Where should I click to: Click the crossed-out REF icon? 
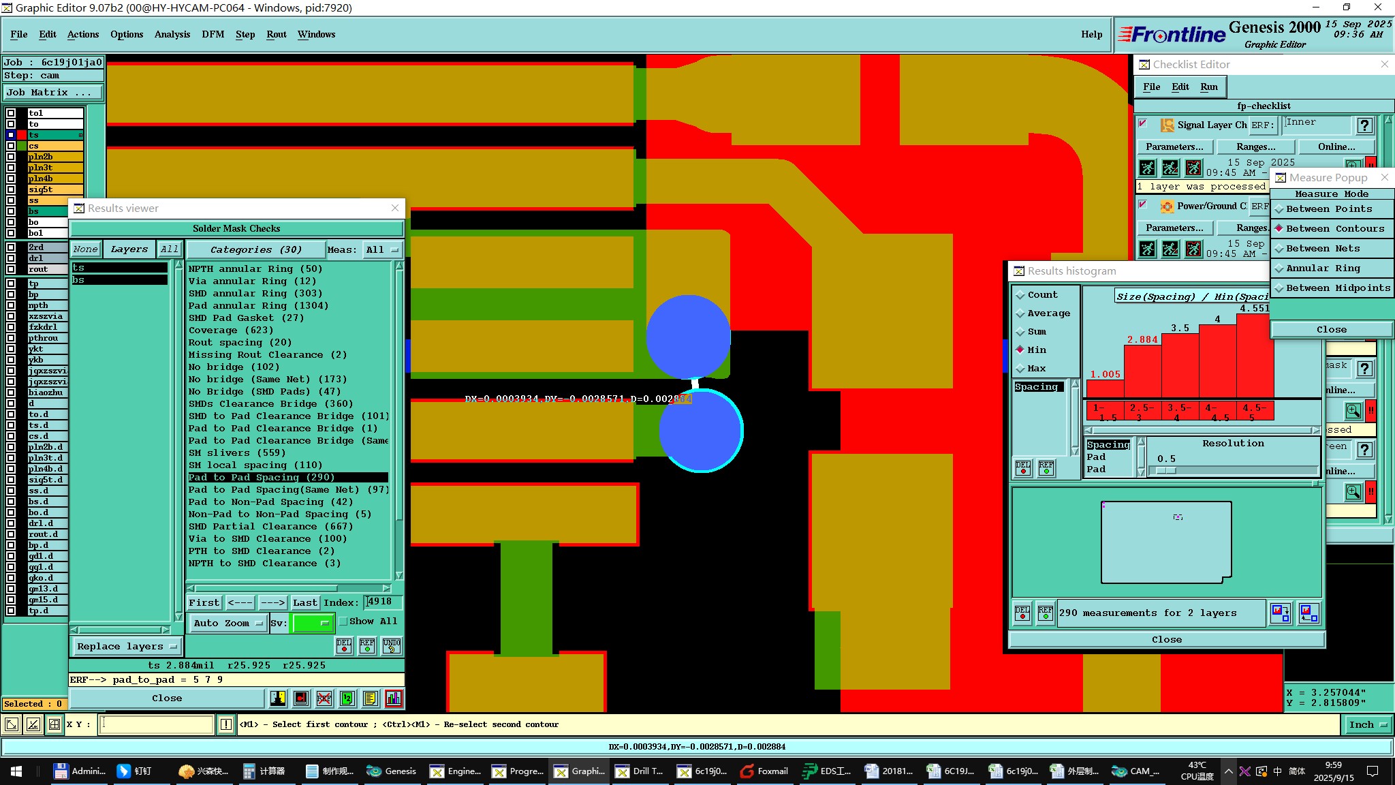pos(324,698)
